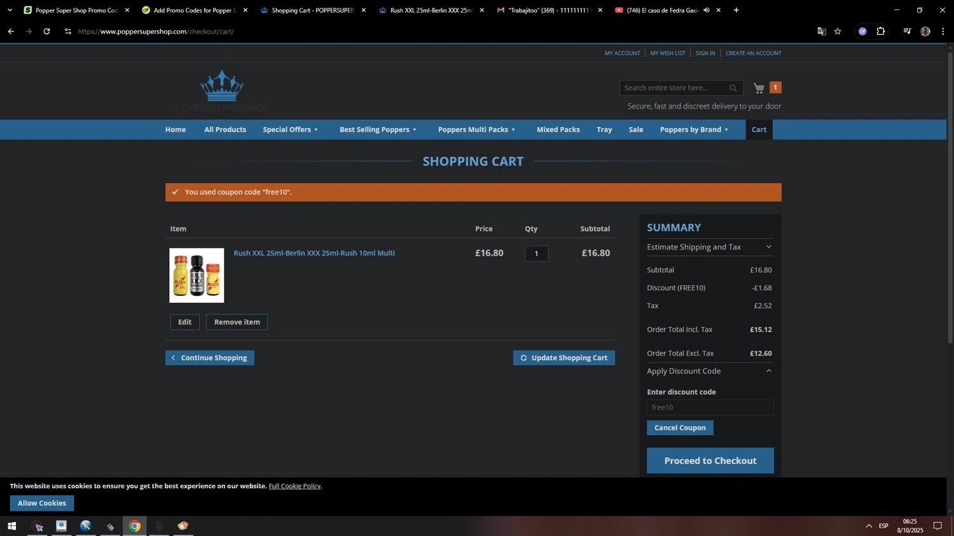This screenshot has width=954, height=536.
Task: Open the tab search dropdown arrow
Action: click(x=10, y=10)
